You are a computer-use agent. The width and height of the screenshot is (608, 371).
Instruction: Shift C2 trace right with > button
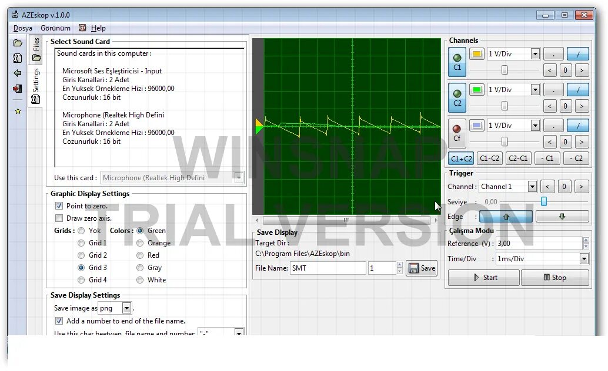coord(581,106)
